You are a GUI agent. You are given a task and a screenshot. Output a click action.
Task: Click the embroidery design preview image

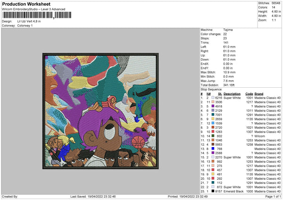point(100,111)
